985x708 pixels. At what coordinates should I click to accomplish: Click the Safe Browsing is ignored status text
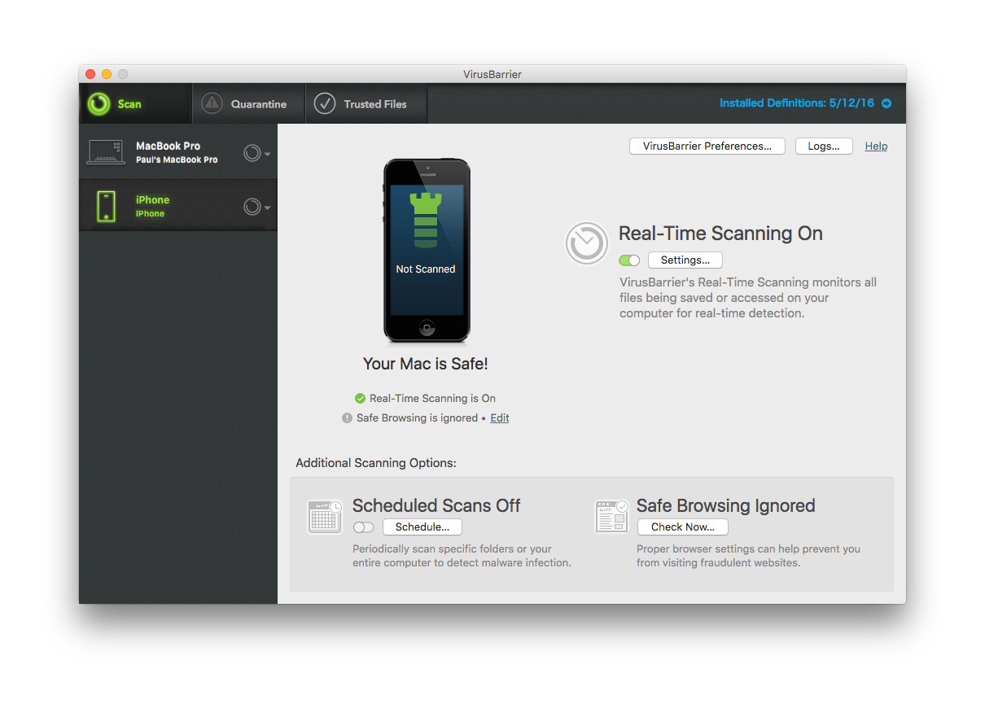click(417, 417)
